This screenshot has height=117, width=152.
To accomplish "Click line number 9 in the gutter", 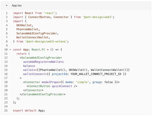I will click(7, 45).
